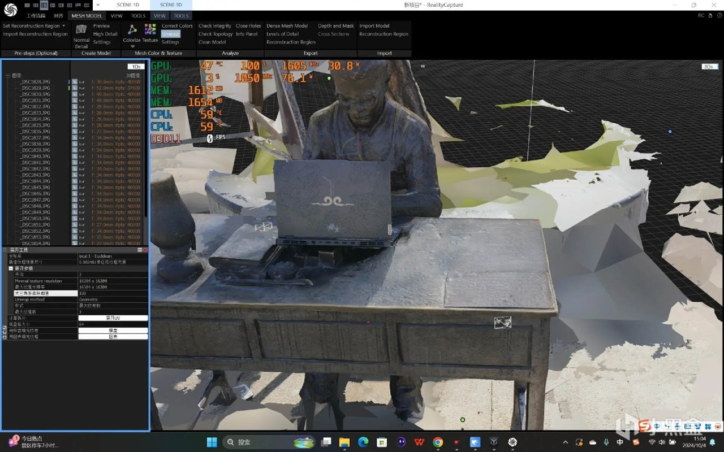Click the 展开UV button

(x=113, y=318)
